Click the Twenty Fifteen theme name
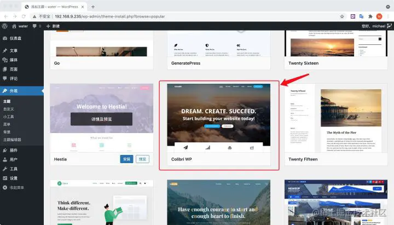Screen dimensions: 394x225 coord(303,159)
